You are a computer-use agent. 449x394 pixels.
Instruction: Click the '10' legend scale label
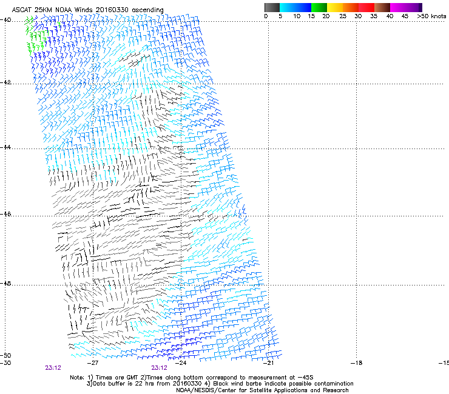(x=297, y=16)
